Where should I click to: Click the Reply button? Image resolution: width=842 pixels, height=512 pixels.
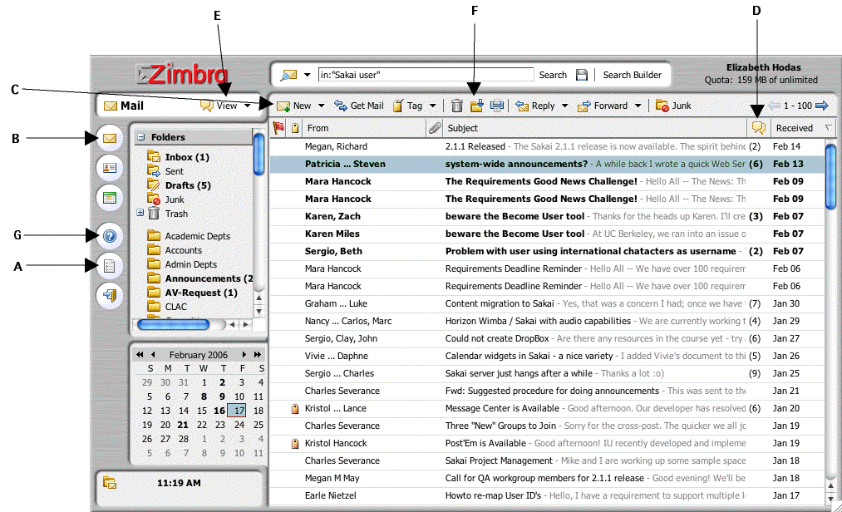click(x=534, y=106)
